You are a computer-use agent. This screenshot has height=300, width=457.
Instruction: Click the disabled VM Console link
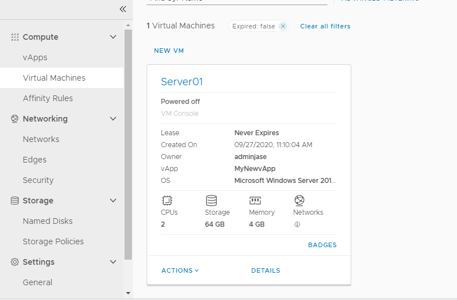(180, 114)
